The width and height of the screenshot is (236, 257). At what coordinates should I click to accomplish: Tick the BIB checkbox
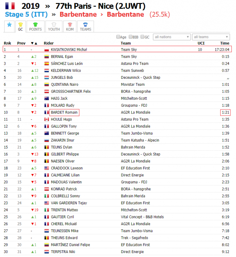click(130, 37)
